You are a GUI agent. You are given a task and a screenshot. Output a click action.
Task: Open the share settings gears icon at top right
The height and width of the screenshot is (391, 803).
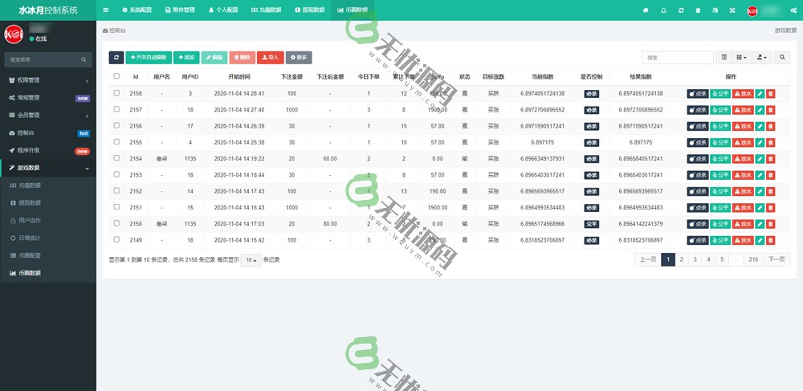point(793,10)
